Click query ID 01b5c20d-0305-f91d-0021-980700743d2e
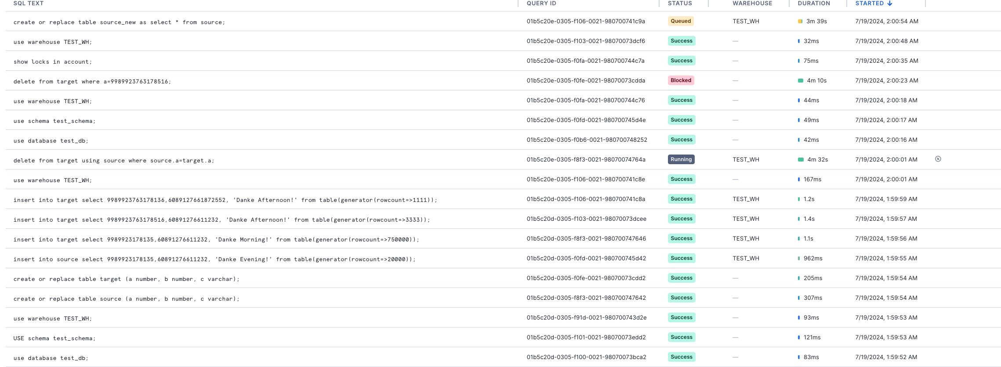The height and width of the screenshot is (367, 1001). 586,317
